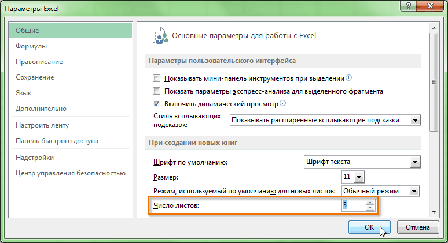Image resolution: width=448 pixels, height=243 pixels.
Task: Increase Число листов with up arrow
Action: [x=370, y=203]
